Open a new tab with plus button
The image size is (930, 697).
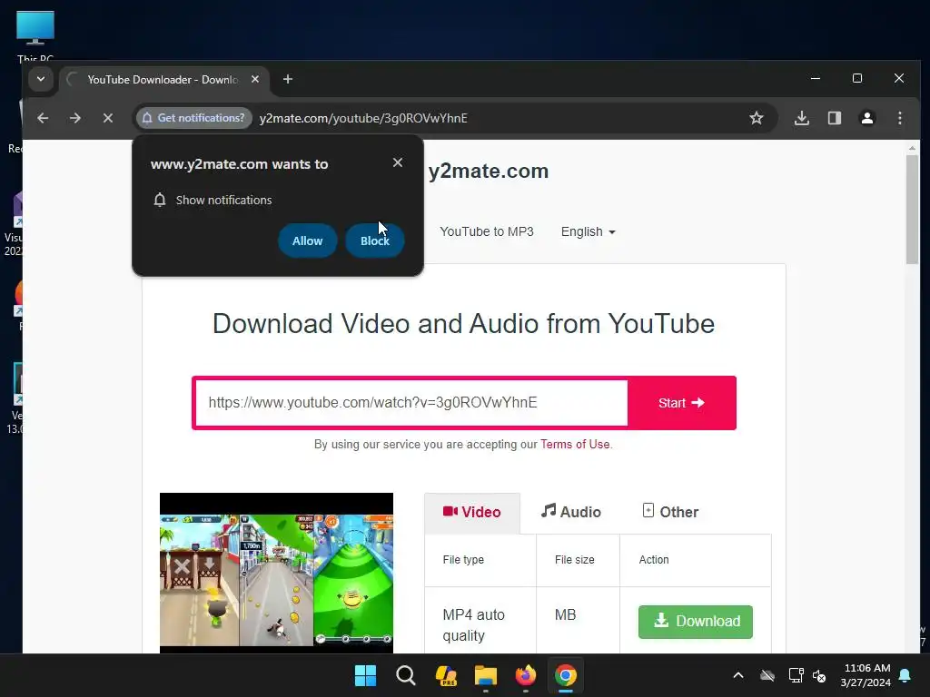288,79
